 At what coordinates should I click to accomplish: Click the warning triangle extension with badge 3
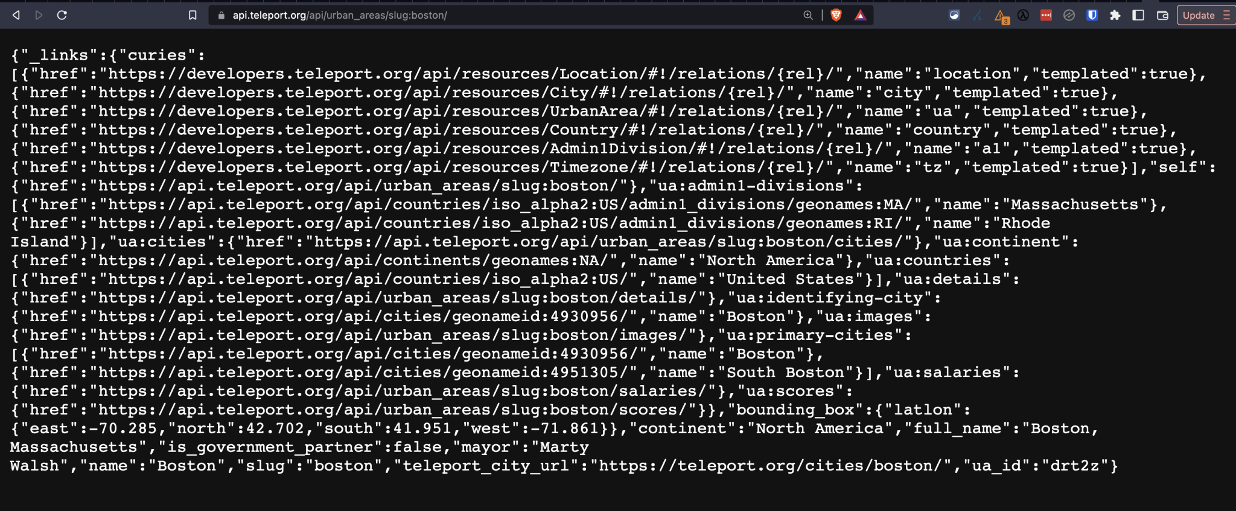[1001, 16]
